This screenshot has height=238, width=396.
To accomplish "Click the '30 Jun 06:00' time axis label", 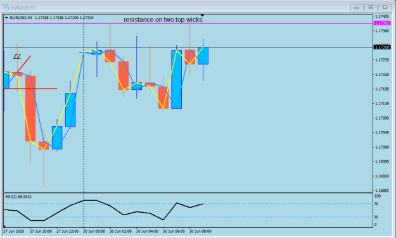I will (174, 231).
